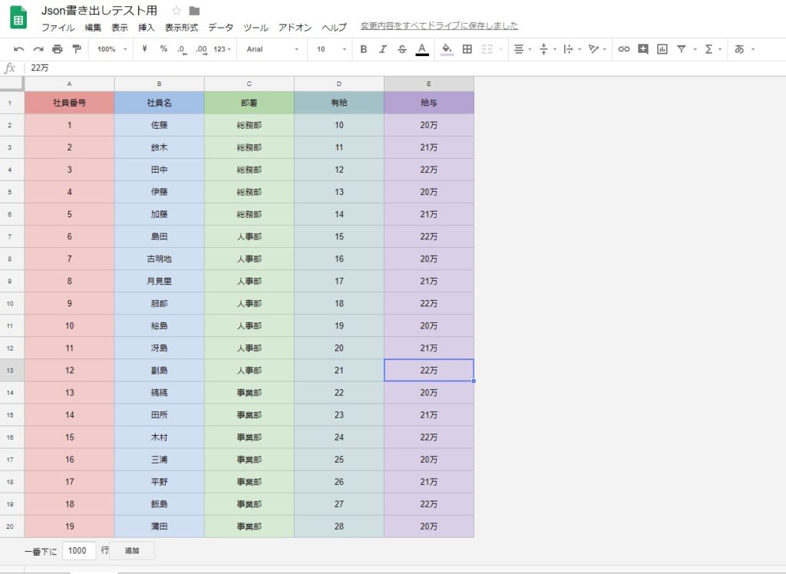
Task: Go to Sheets home via logo
Action: tap(18, 17)
